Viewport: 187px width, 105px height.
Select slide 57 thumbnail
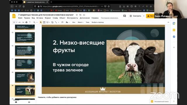[25, 64]
